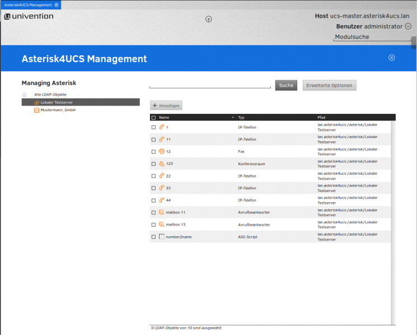Select Alle LDAP-Objekte in the tree
Screen dimensions: 417x335
tap(50, 94)
